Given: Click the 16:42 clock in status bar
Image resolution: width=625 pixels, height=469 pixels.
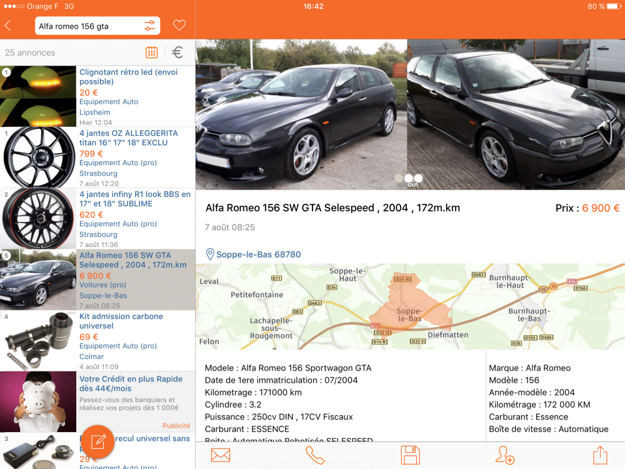Looking at the screenshot, I should pos(313,6).
